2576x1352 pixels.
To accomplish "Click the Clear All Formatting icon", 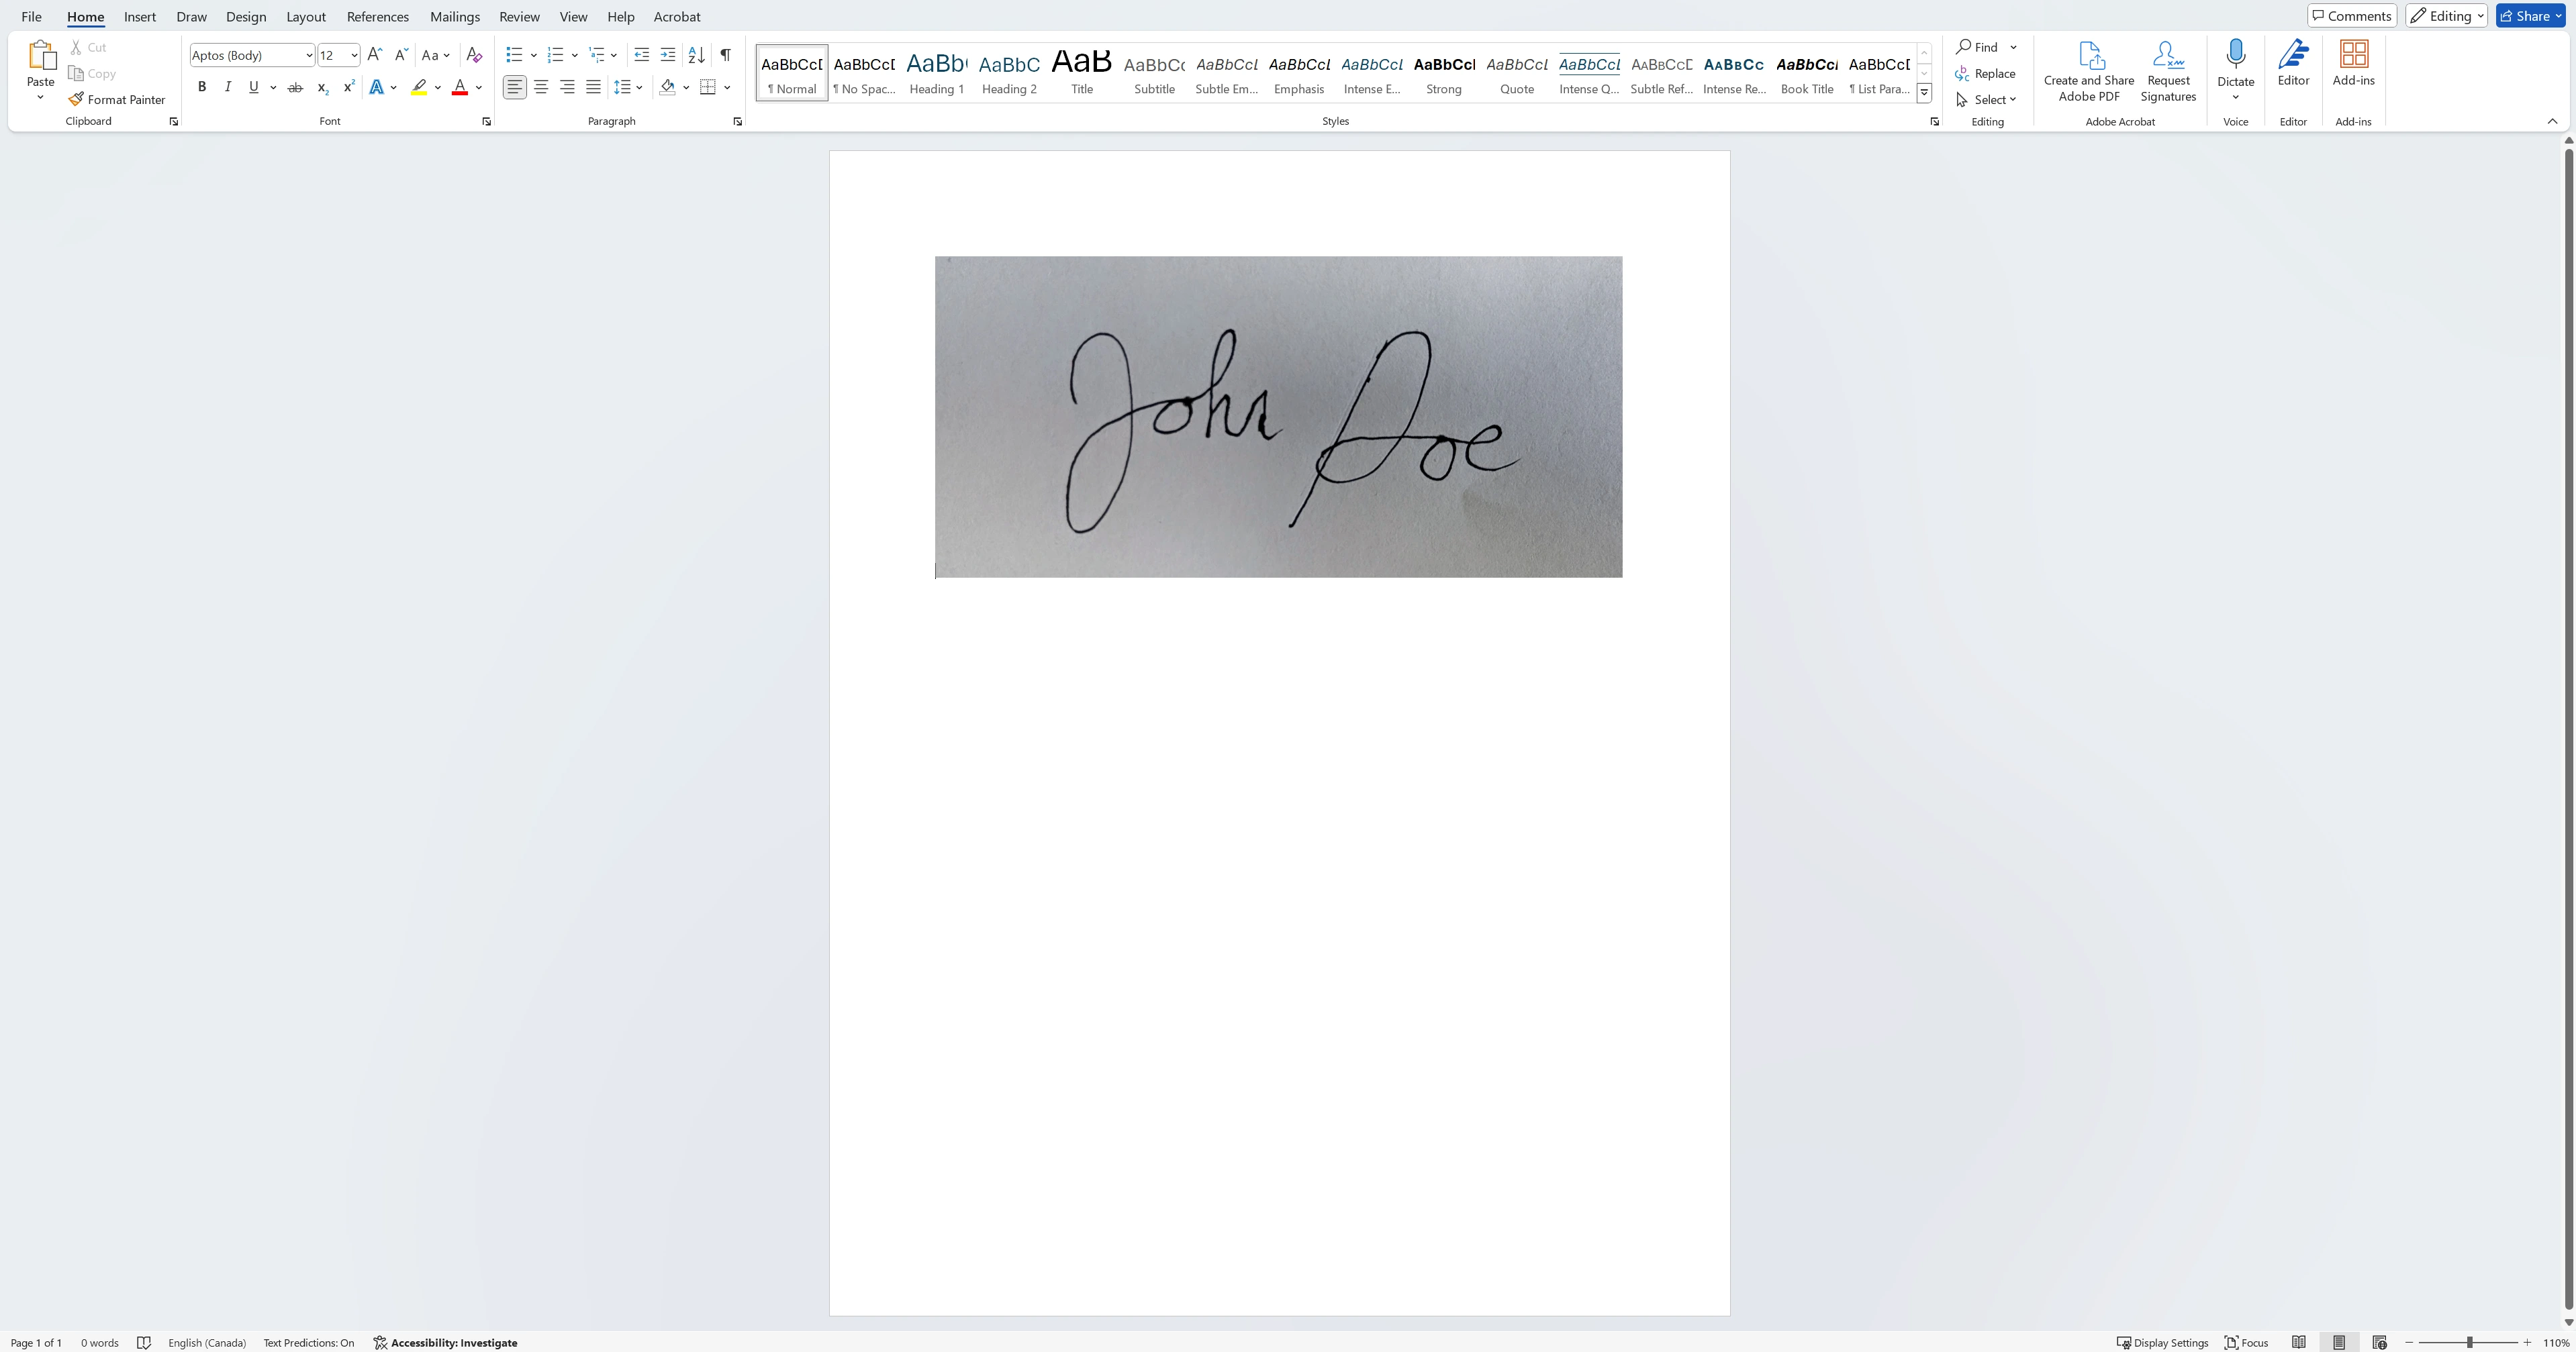I will [474, 55].
